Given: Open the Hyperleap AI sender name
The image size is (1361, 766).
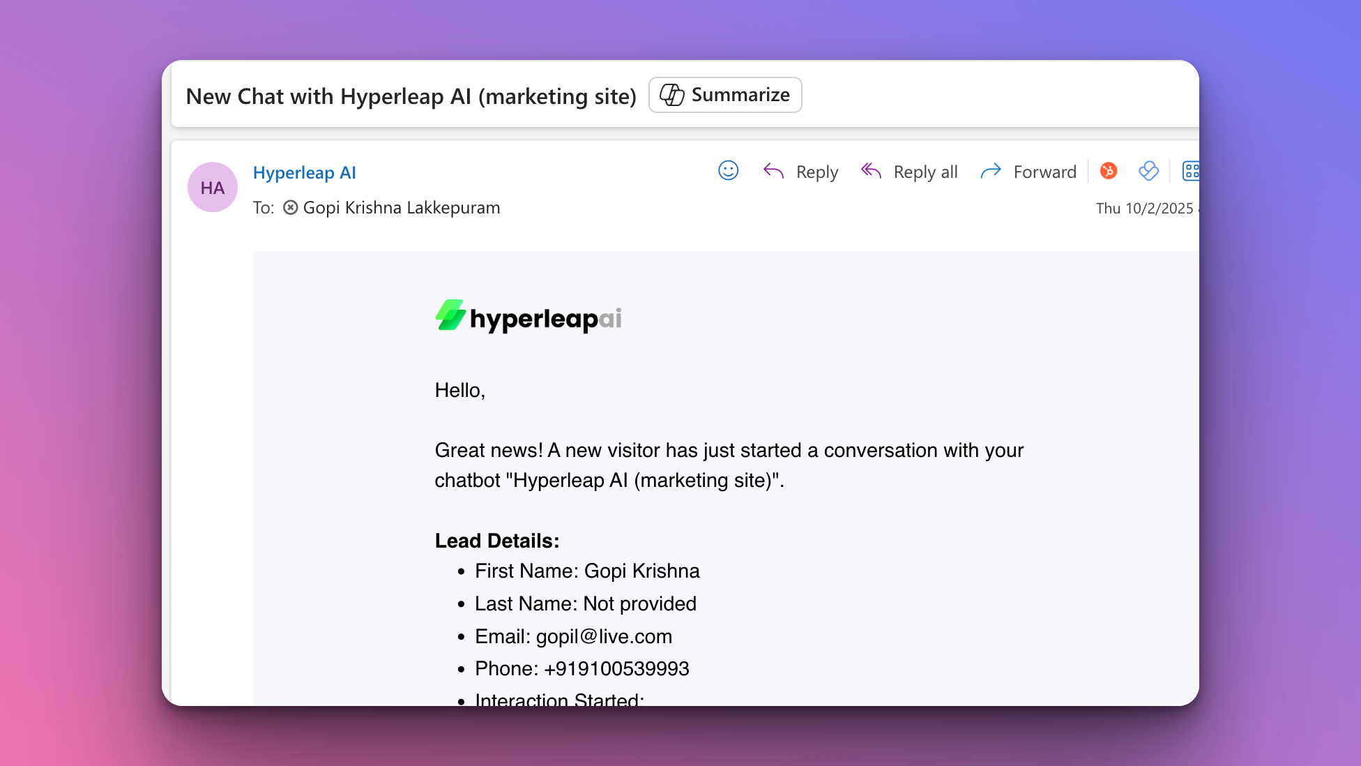Looking at the screenshot, I should (x=304, y=173).
